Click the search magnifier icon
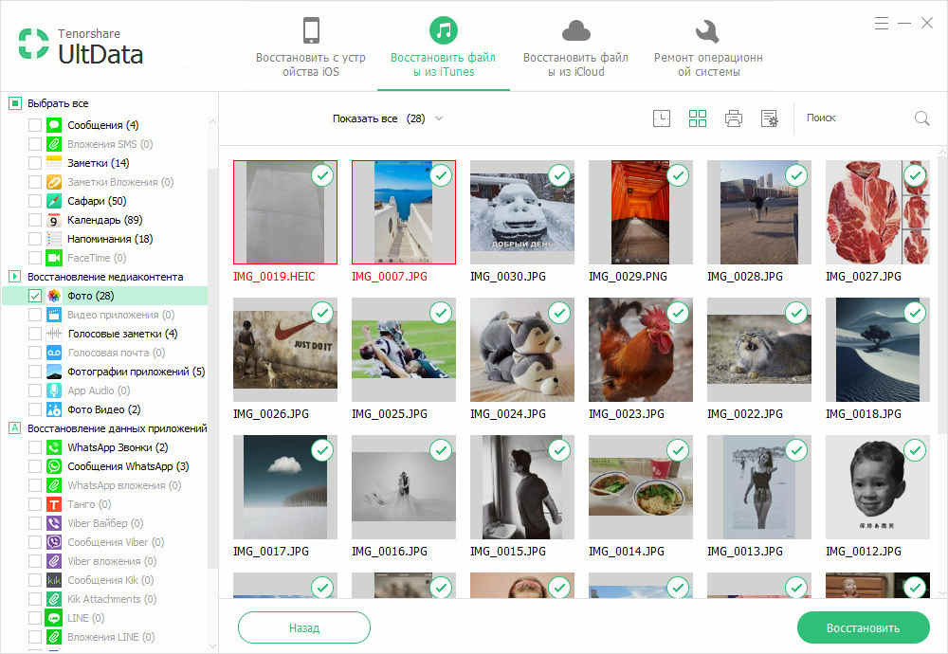The height and width of the screenshot is (654, 948). pyautogui.click(x=922, y=118)
